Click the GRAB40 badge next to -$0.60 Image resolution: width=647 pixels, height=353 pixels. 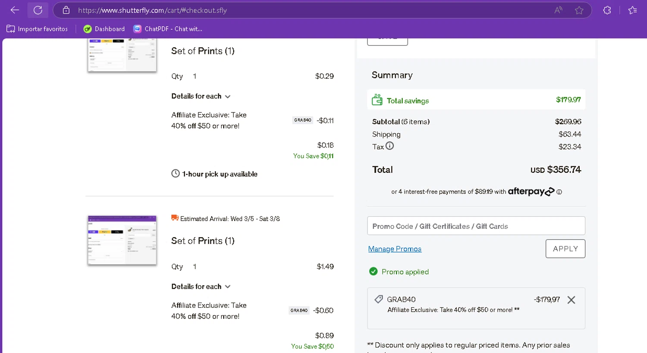(x=299, y=310)
